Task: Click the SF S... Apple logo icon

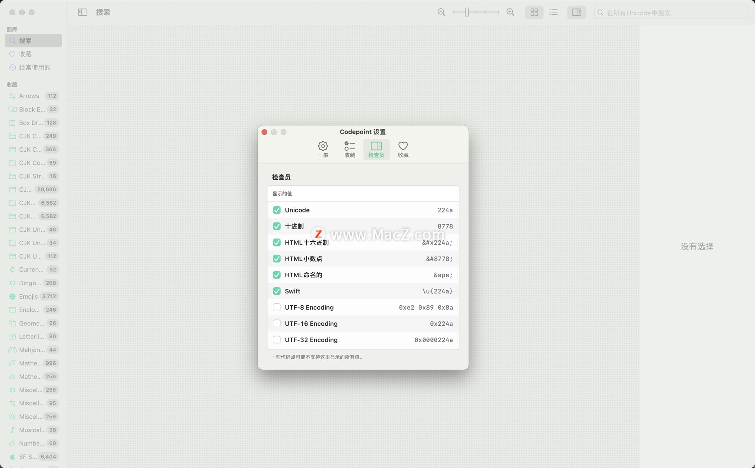Action: [12, 457]
